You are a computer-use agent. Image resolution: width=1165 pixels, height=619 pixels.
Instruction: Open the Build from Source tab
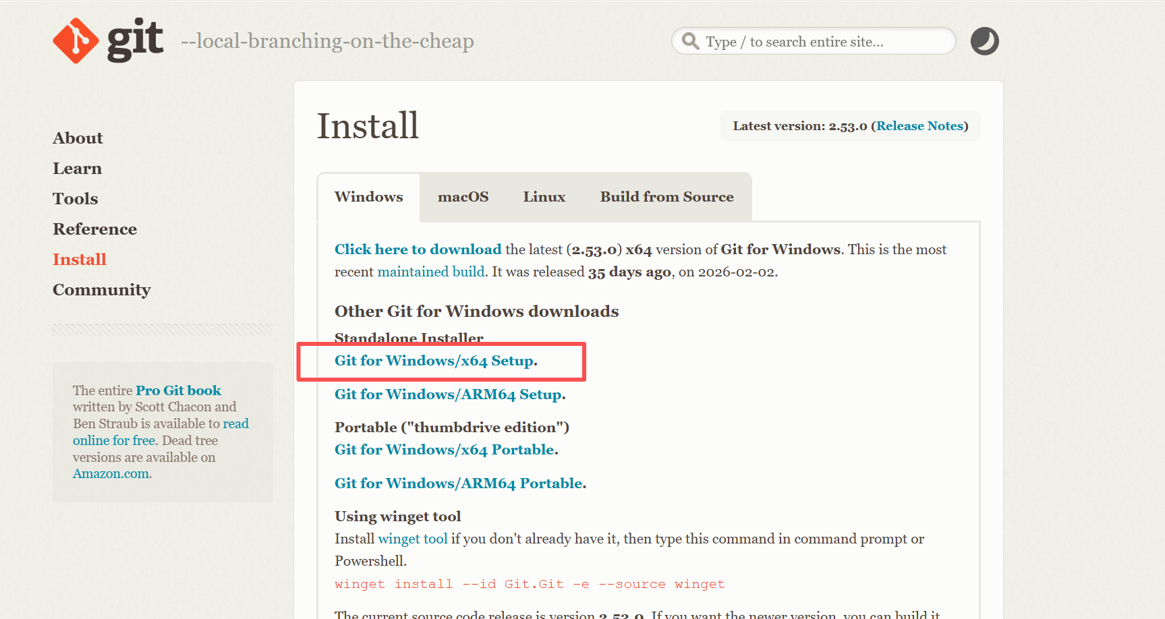tap(667, 197)
